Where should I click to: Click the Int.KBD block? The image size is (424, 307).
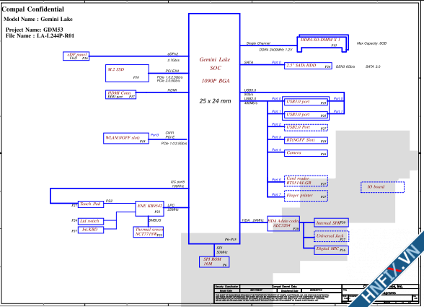(91, 230)
